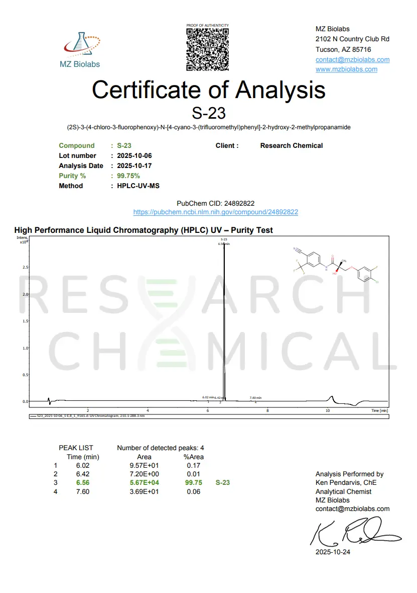Select the green 99.75% purity value
This screenshot has height=593, width=417.
(x=128, y=176)
